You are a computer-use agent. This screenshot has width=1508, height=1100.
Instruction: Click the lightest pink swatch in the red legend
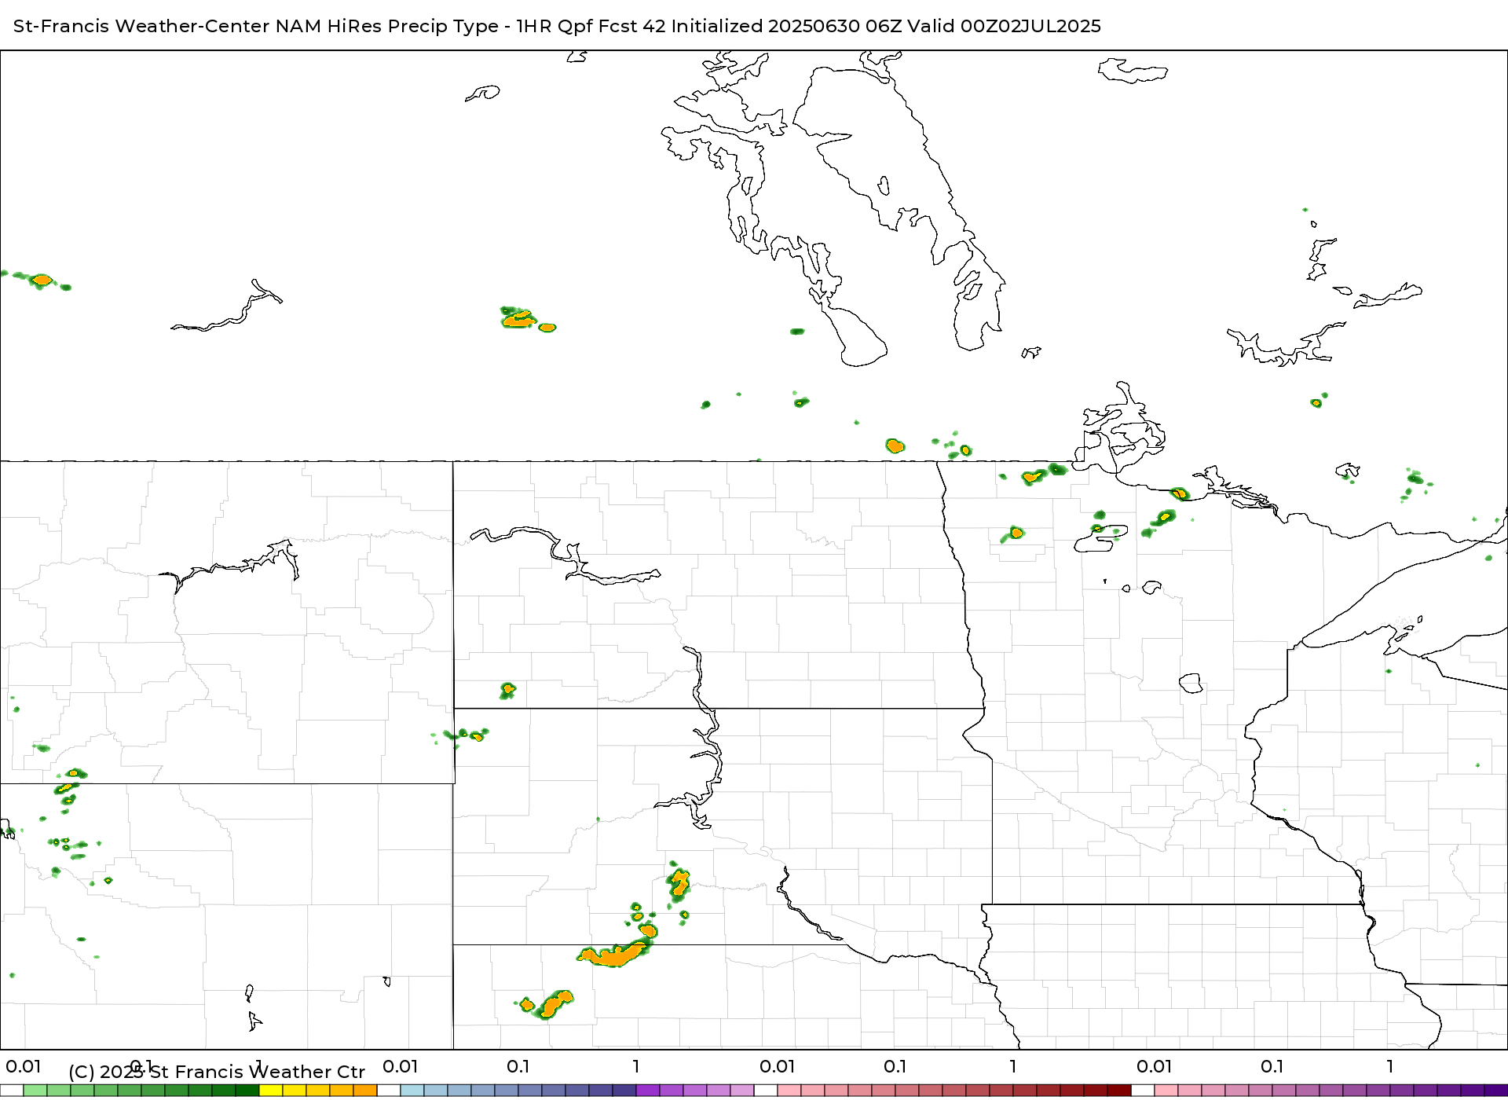coord(789,1091)
